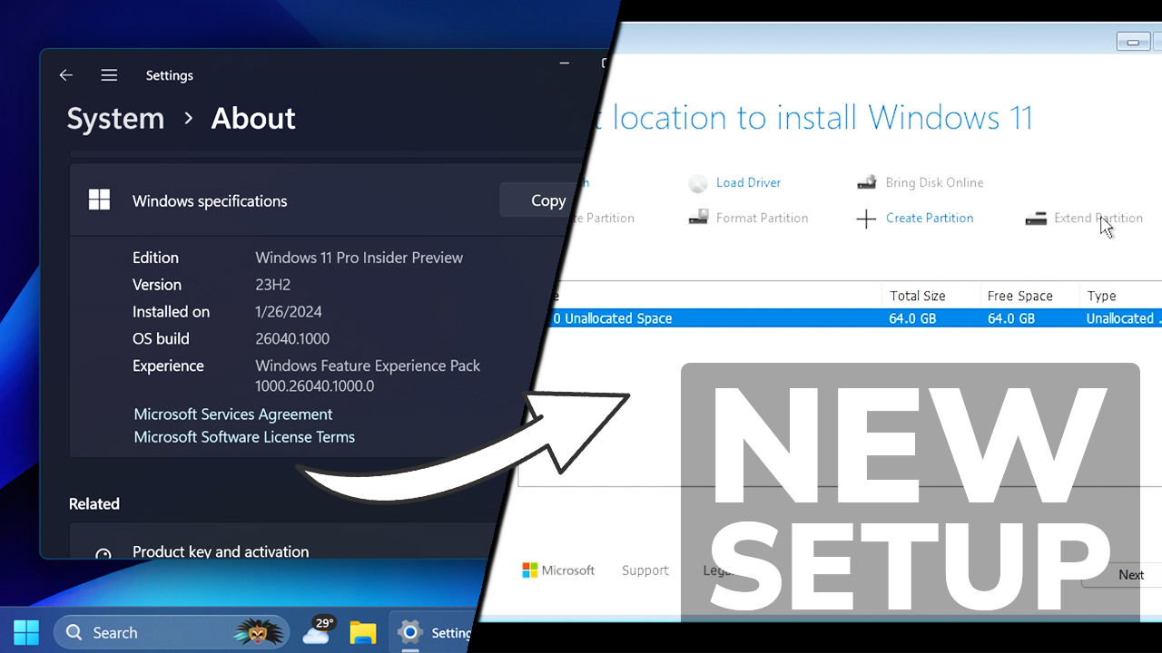Click the back arrow in Settings
The image size is (1162, 653).
pos(65,75)
